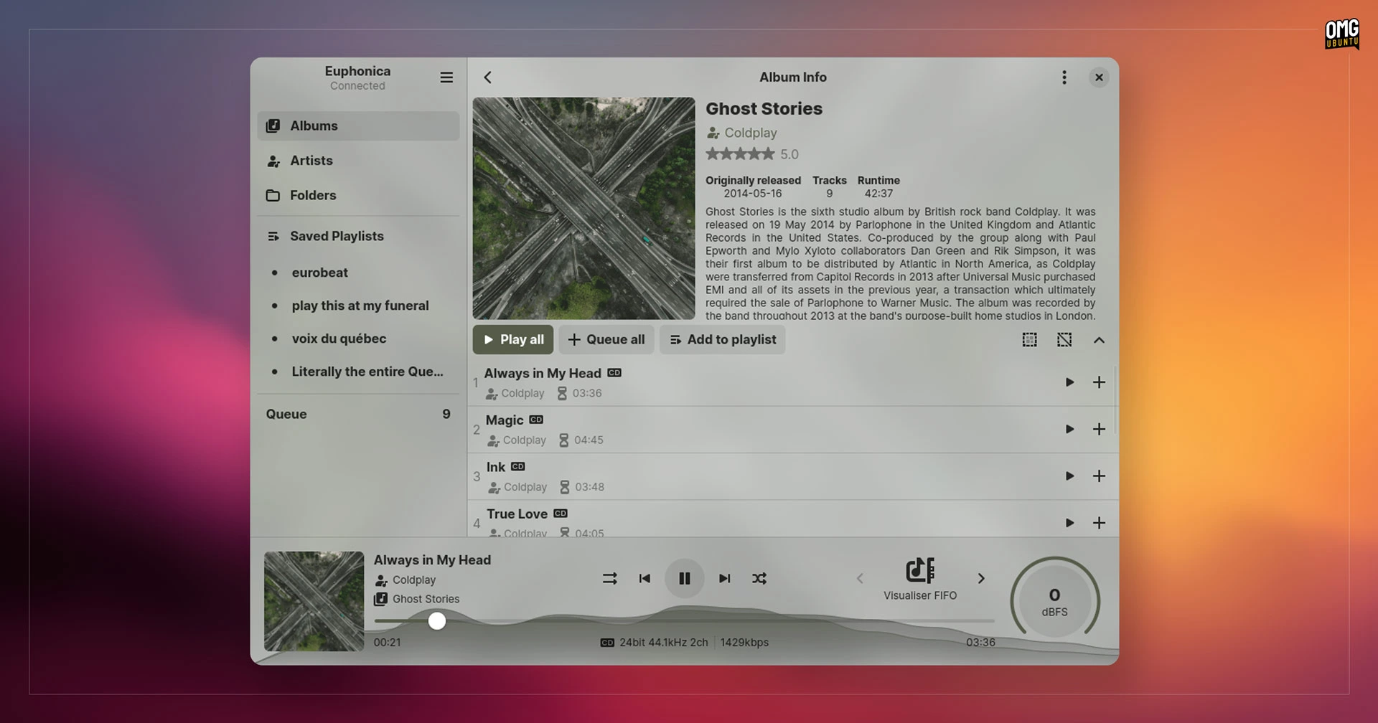Click the track list scrollbar
Image resolution: width=1378 pixels, height=723 pixels.
pos(1116,400)
